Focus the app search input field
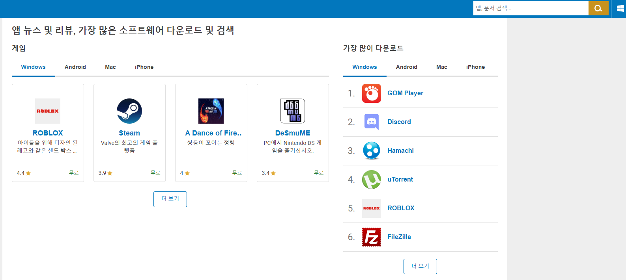 coord(531,8)
